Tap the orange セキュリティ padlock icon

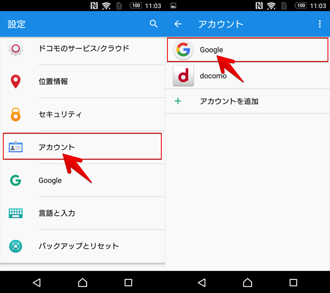16,114
